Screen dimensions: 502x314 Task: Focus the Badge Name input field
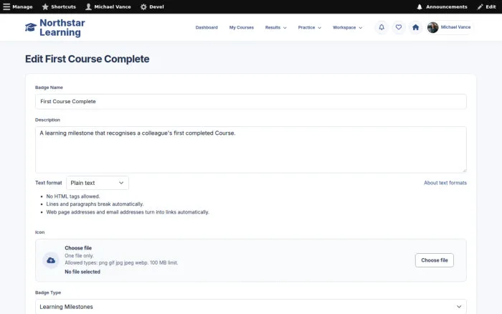(251, 102)
